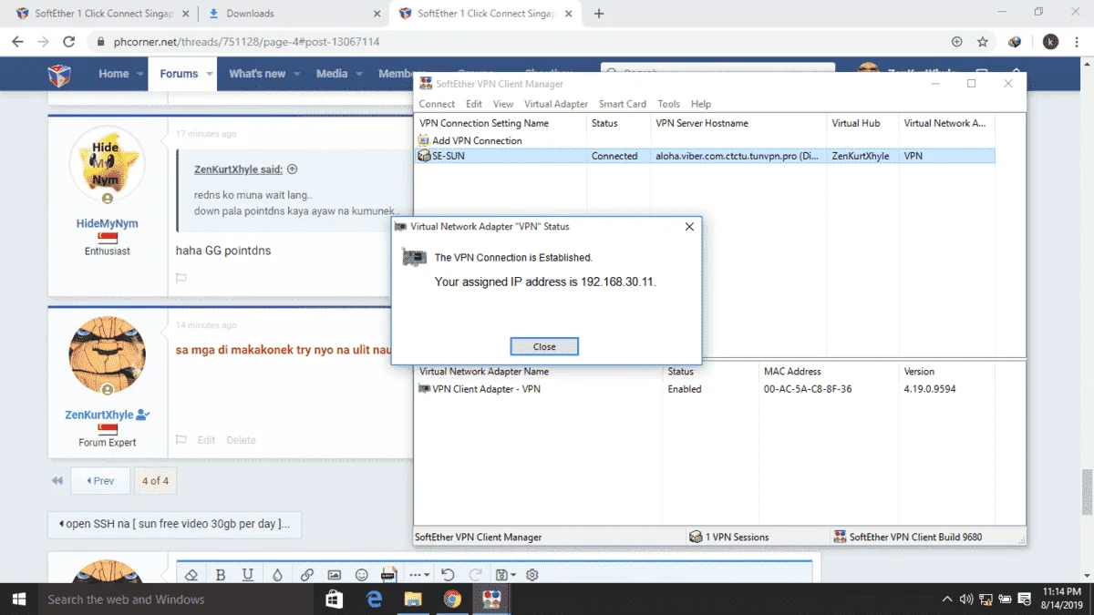
Task: Click the undo icon in the editor
Action: pyautogui.click(x=447, y=575)
